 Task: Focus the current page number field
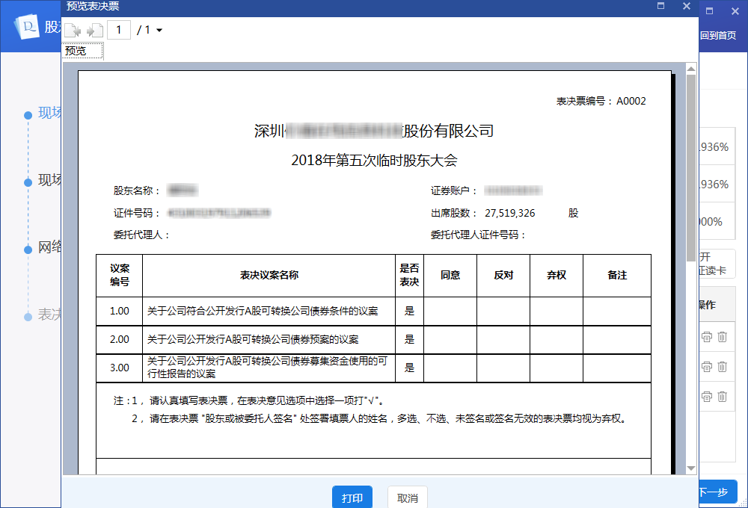coord(119,30)
